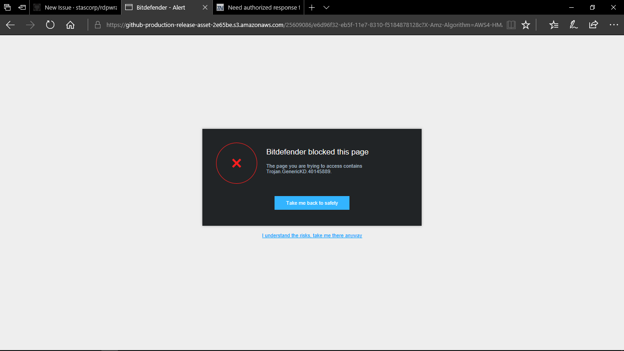Add this page to favorites star
The width and height of the screenshot is (624, 351).
pyautogui.click(x=526, y=25)
